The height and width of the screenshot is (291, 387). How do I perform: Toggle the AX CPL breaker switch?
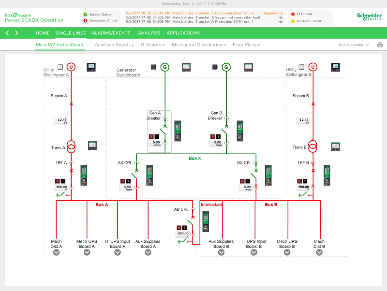point(136,178)
